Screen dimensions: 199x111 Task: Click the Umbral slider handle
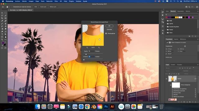(x=84, y=60)
